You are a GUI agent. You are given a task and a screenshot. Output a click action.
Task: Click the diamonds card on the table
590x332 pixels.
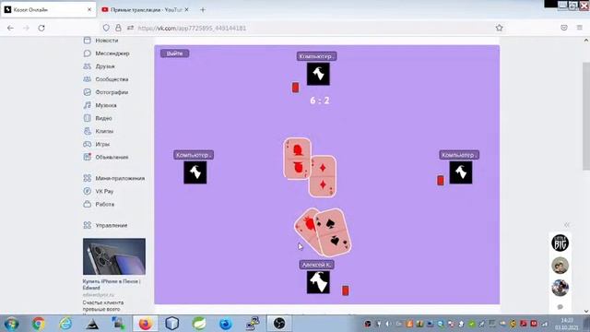point(323,177)
